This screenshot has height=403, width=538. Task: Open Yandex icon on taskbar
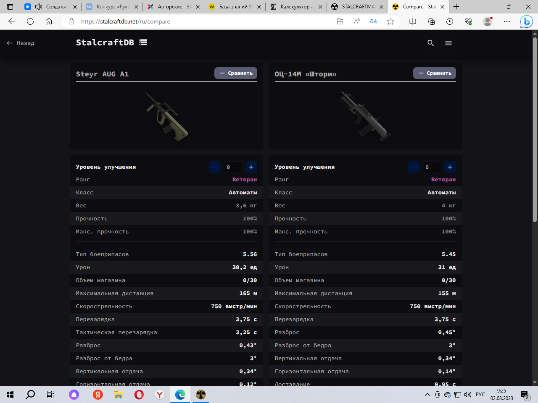point(98,395)
